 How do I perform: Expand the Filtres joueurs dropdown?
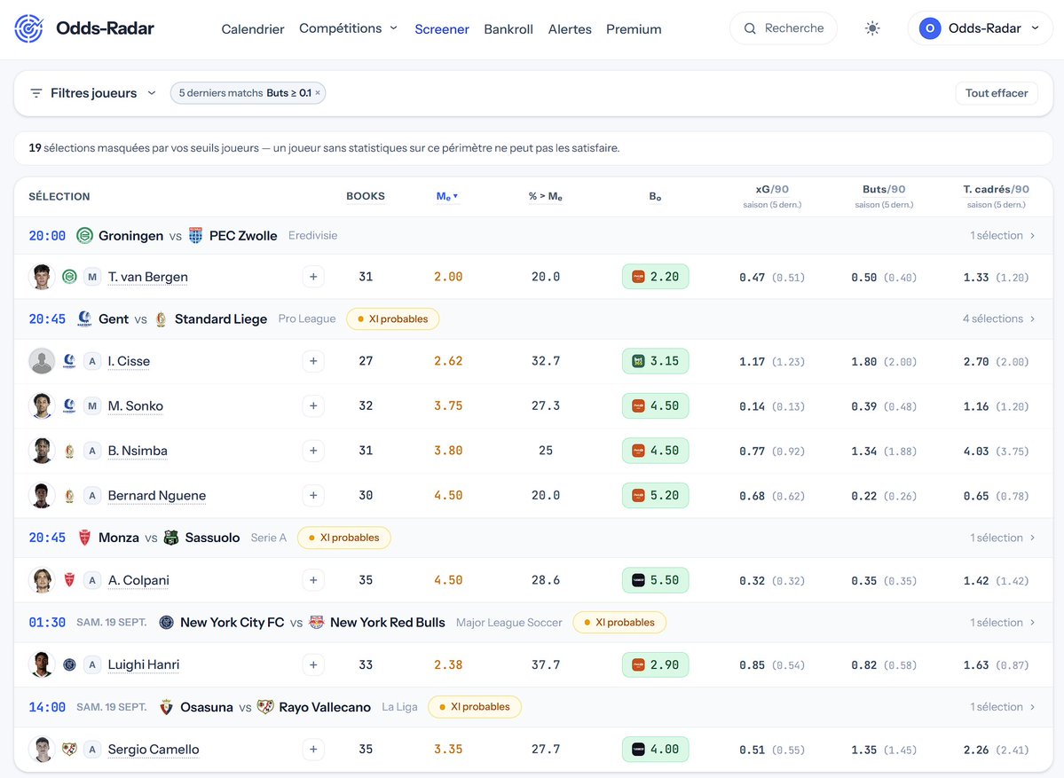point(93,93)
